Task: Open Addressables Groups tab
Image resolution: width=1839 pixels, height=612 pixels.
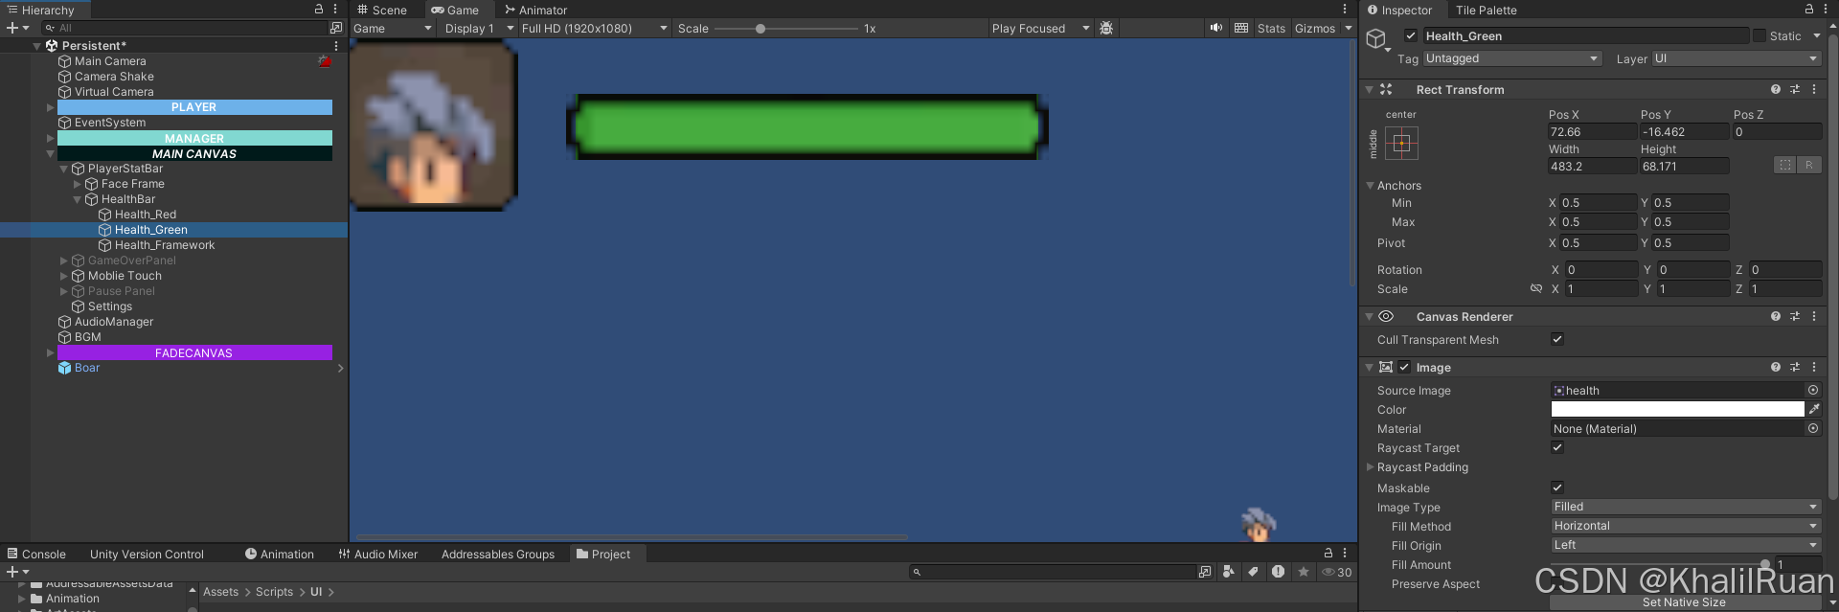Action: 498,554
